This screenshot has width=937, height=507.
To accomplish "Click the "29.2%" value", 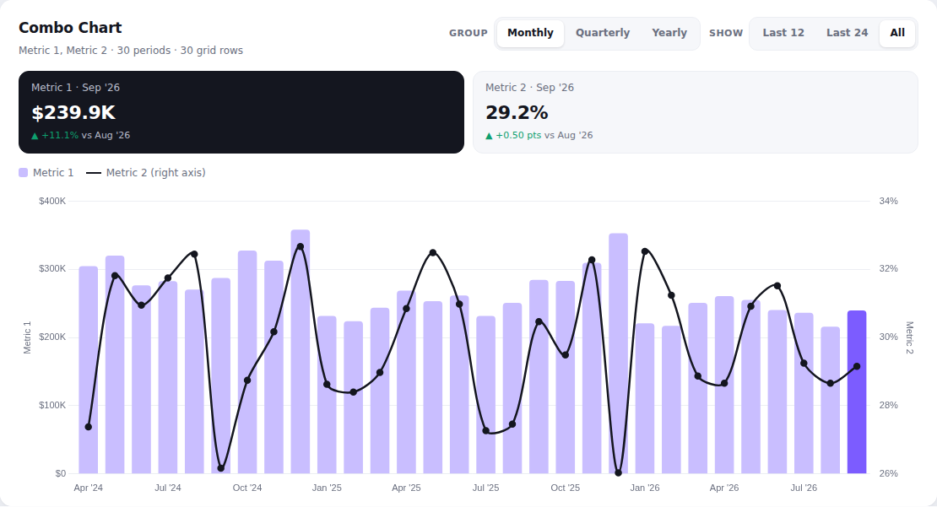I will [517, 113].
